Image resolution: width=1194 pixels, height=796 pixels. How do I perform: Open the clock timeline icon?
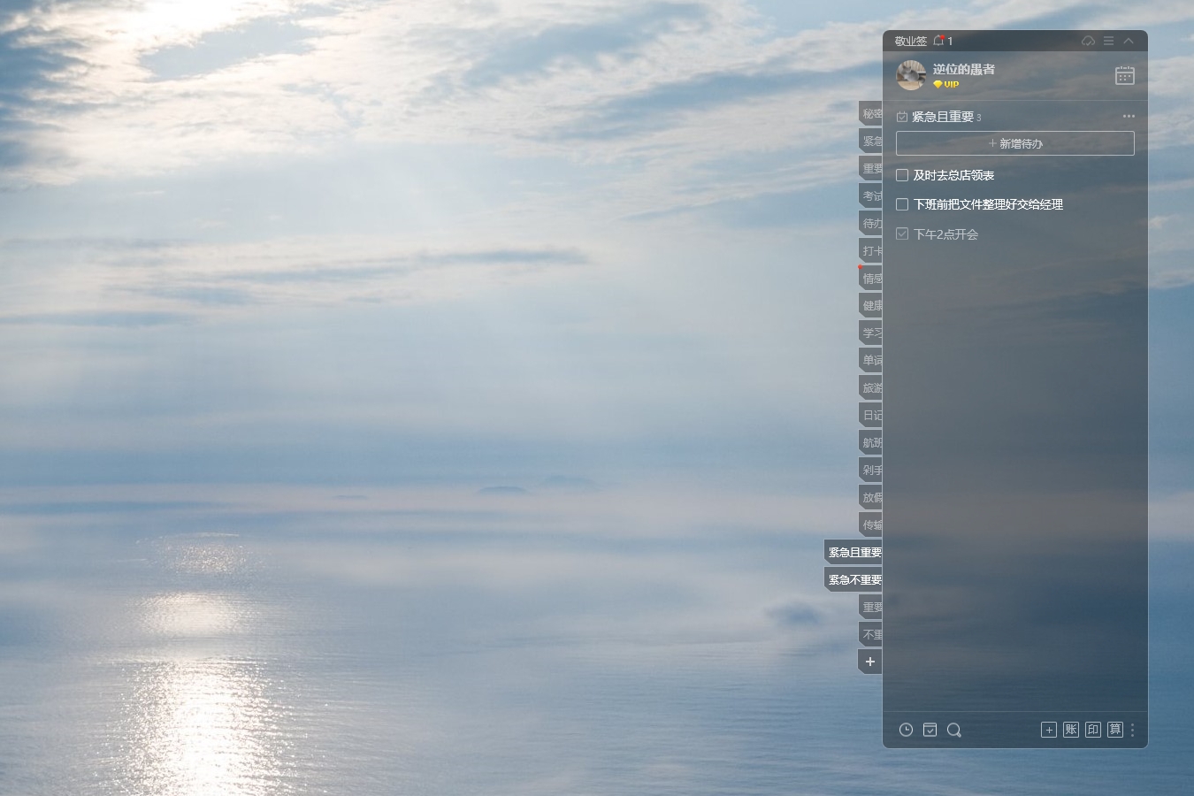coord(906,730)
